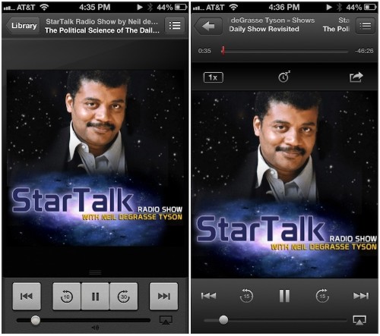Tap Wi-Fi icon in right status bar
The image size is (380, 336).
(x=233, y=8)
